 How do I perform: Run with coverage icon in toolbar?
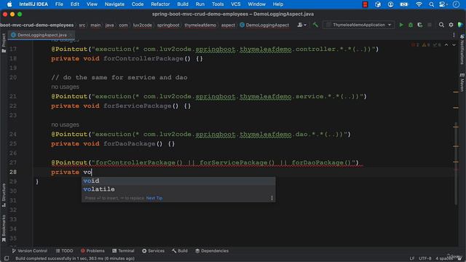[419, 25]
